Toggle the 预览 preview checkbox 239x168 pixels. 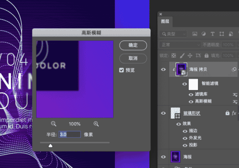click(122, 70)
